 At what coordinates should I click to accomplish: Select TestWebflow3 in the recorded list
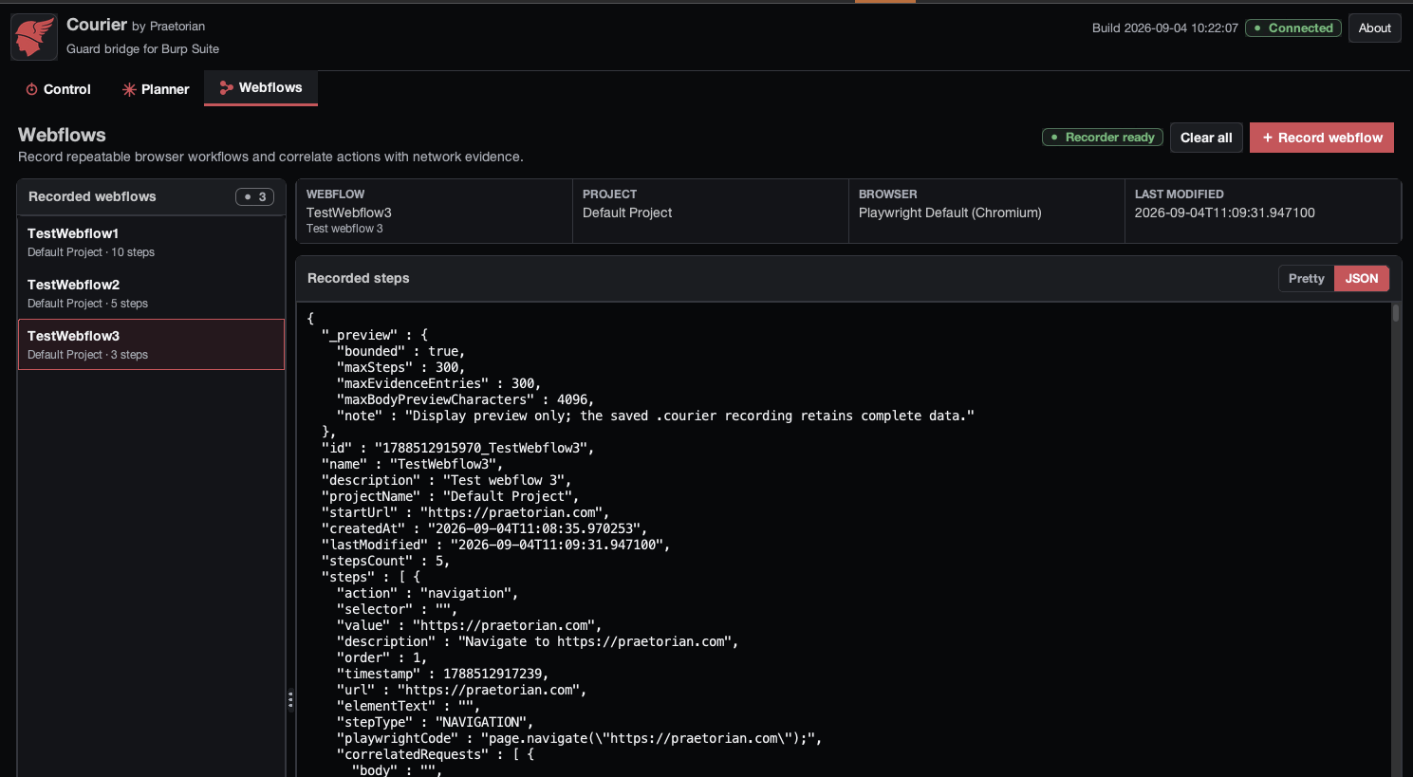click(x=151, y=344)
